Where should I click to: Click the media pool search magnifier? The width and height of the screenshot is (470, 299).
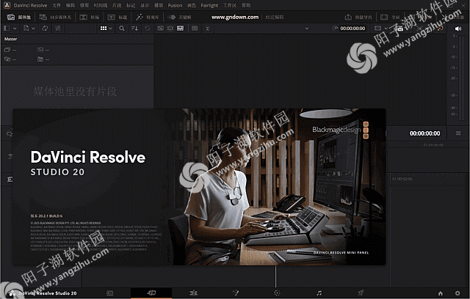pyautogui.click(x=122, y=29)
